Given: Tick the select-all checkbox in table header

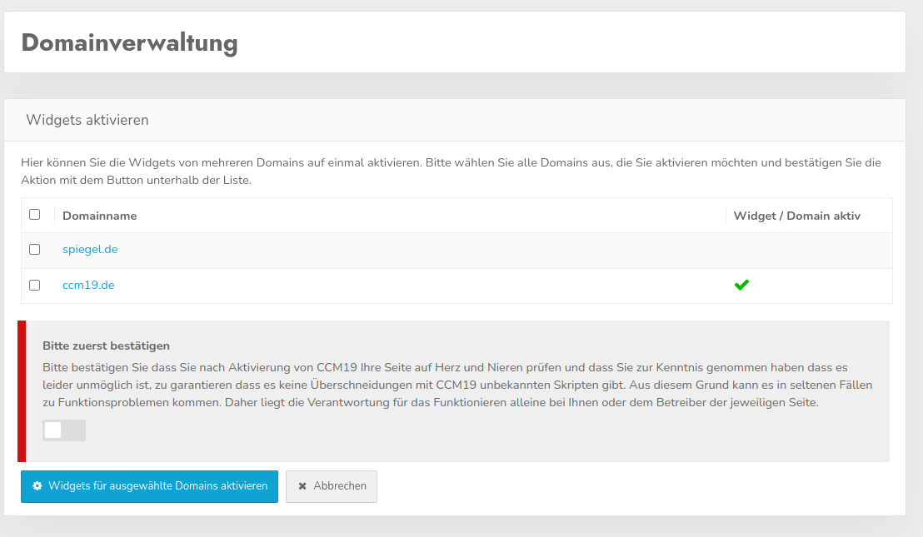Looking at the screenshot, I should [x=35, y=215].
